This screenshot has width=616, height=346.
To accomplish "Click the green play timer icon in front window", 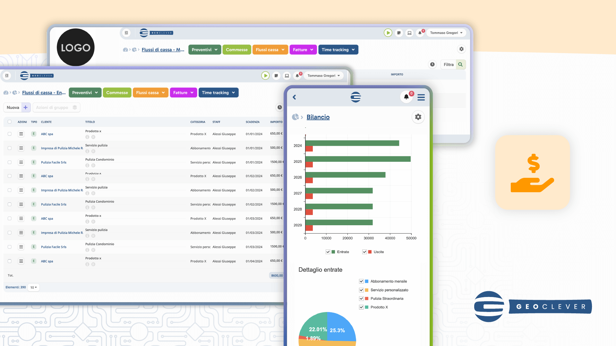I will point(265,76).
